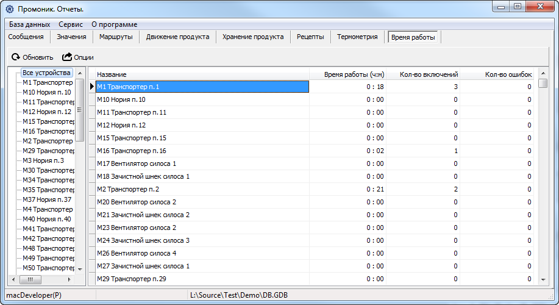559x305 pixels.
Task: Switch to the Термометрия tab
Action: pyautogui.click(x=357, y=37)
